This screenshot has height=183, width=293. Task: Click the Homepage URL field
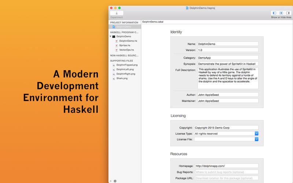point(227,166)
